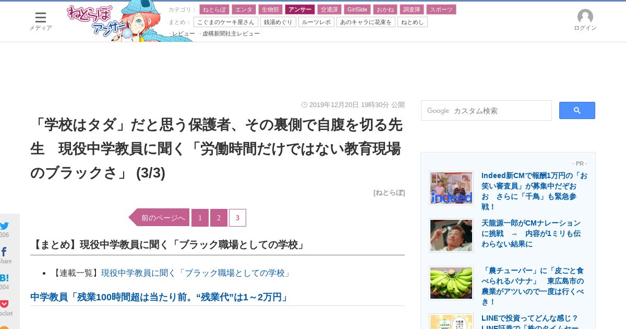Open the メディア hamburger menu
Screen dimensions: 626x329
click(x=40, y=21)
